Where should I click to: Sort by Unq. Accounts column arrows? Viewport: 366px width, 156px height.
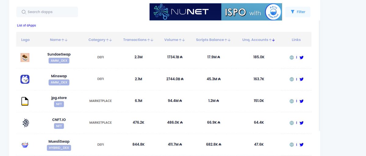tap(272, 40)
